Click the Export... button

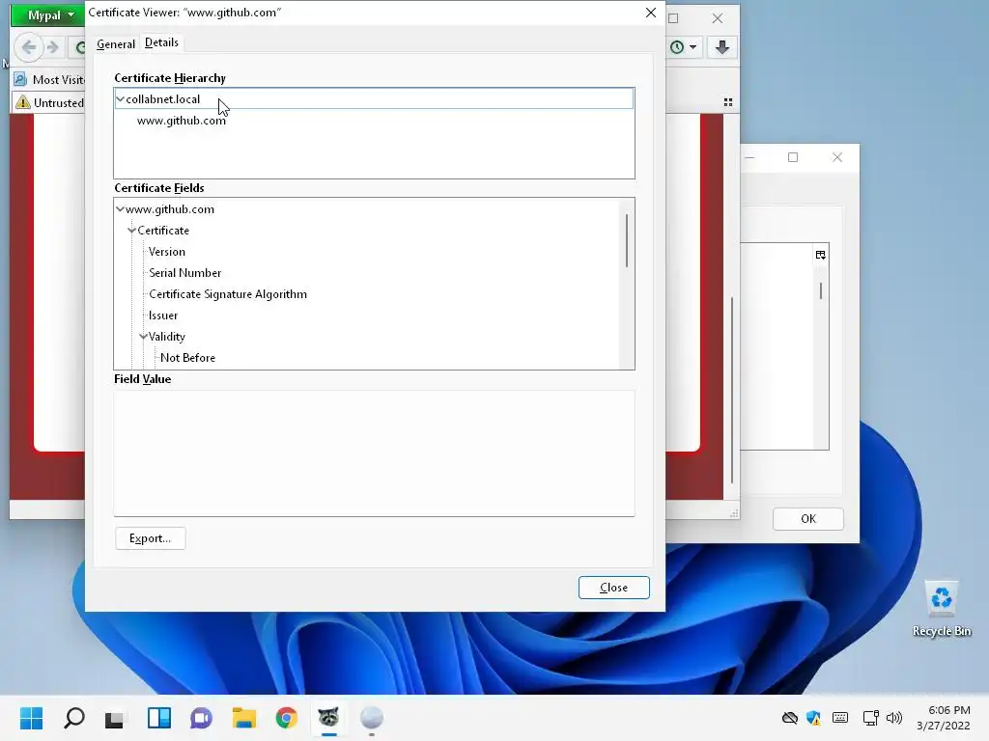point(150,538)
